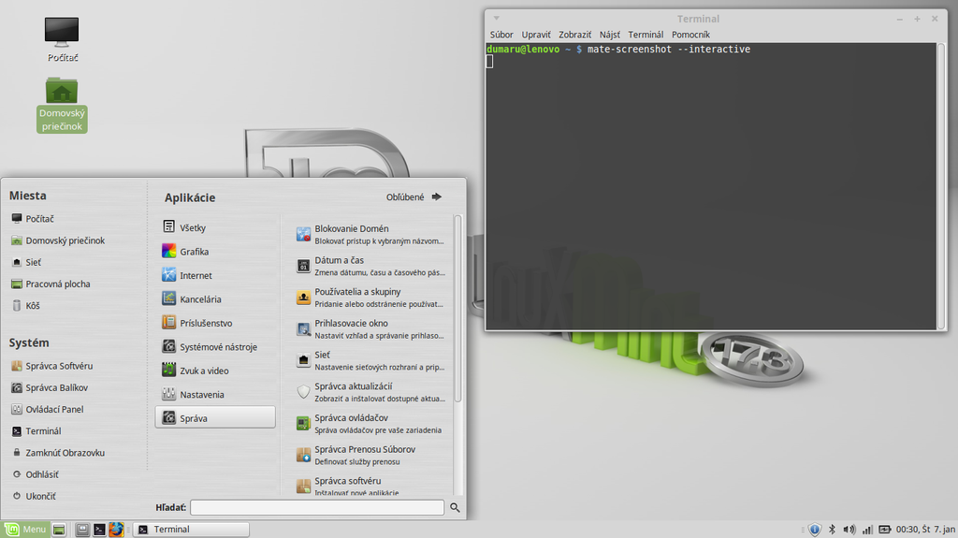Click the show desktop panel icon

pos(59,530)
